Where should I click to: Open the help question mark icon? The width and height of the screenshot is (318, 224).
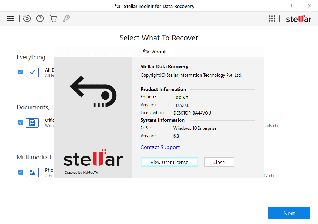click(40, 18)
